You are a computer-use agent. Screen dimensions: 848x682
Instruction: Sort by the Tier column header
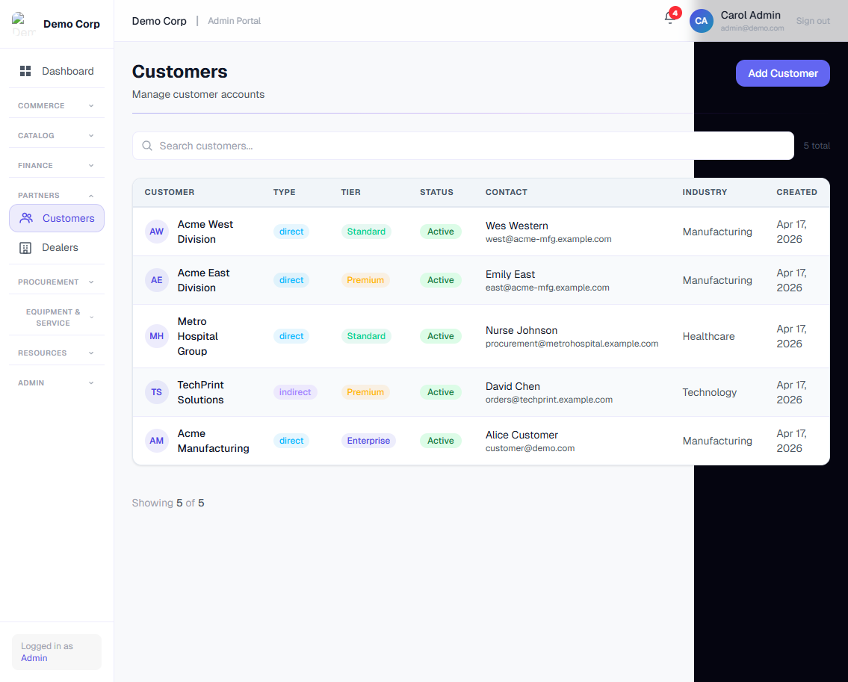click(x=350, y=192)
